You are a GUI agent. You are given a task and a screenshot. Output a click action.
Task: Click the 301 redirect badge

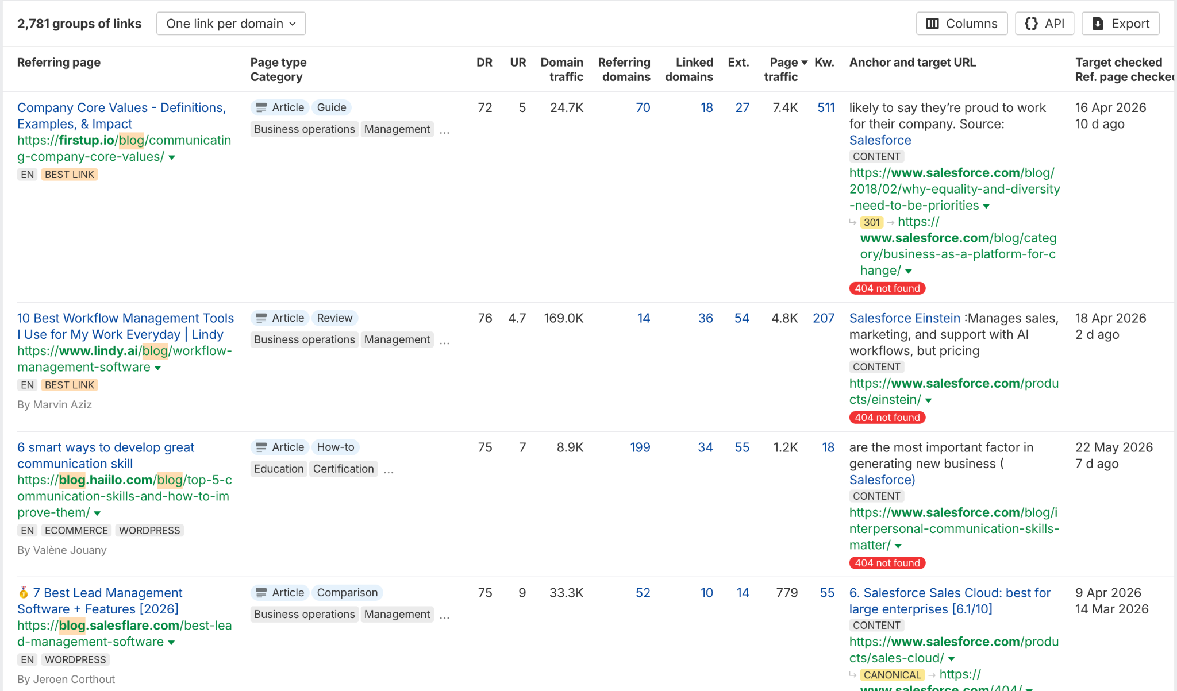pyautogui.click(x=872, y=222)
